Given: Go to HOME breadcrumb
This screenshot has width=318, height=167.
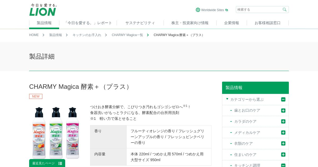Looking at the screenshot, I should (x=34, y=35).
